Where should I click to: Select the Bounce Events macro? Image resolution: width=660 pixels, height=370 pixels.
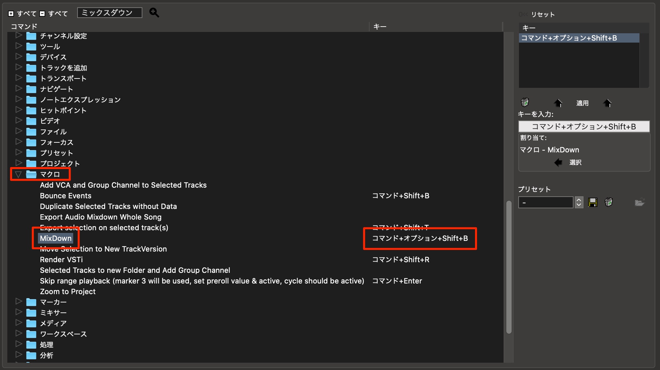pyautogui.click(x=66, y=196)
